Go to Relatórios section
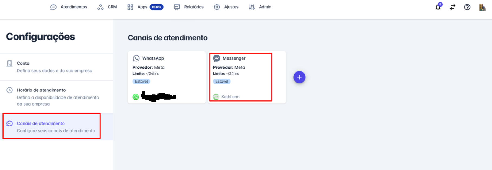The width and height of the screenshot is (492, 170). [189, 7]
